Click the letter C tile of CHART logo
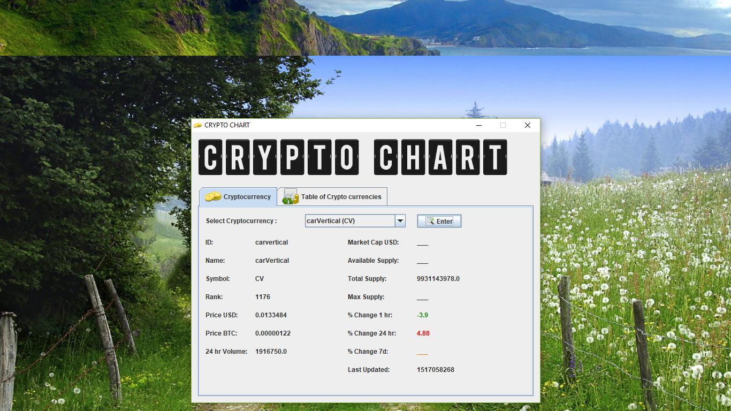This screenshot has width=731, height=411. [x=386, y=157]
